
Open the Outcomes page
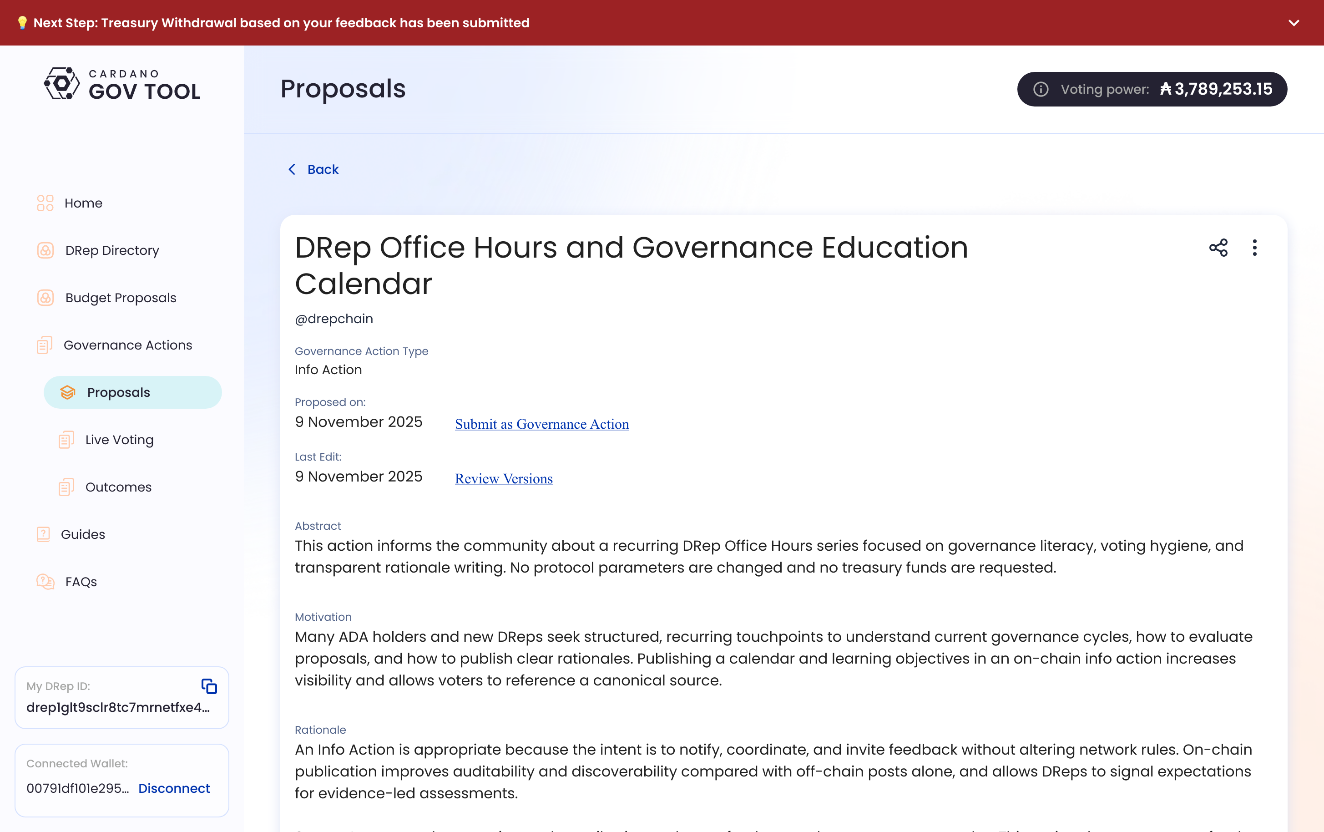(x=118, y=487)
